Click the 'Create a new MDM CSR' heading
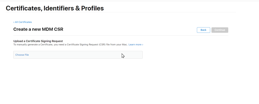The image size is (259, 104). click(x=38, y=29)
